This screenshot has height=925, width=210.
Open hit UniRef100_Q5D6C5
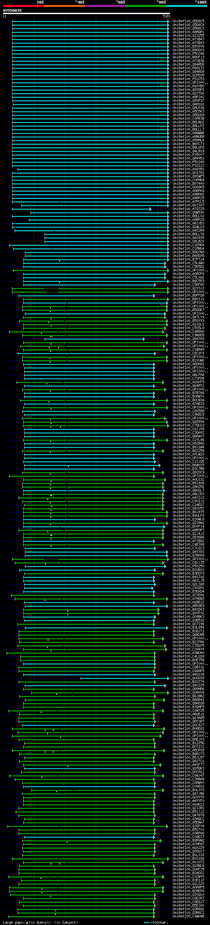pos(188,21)
